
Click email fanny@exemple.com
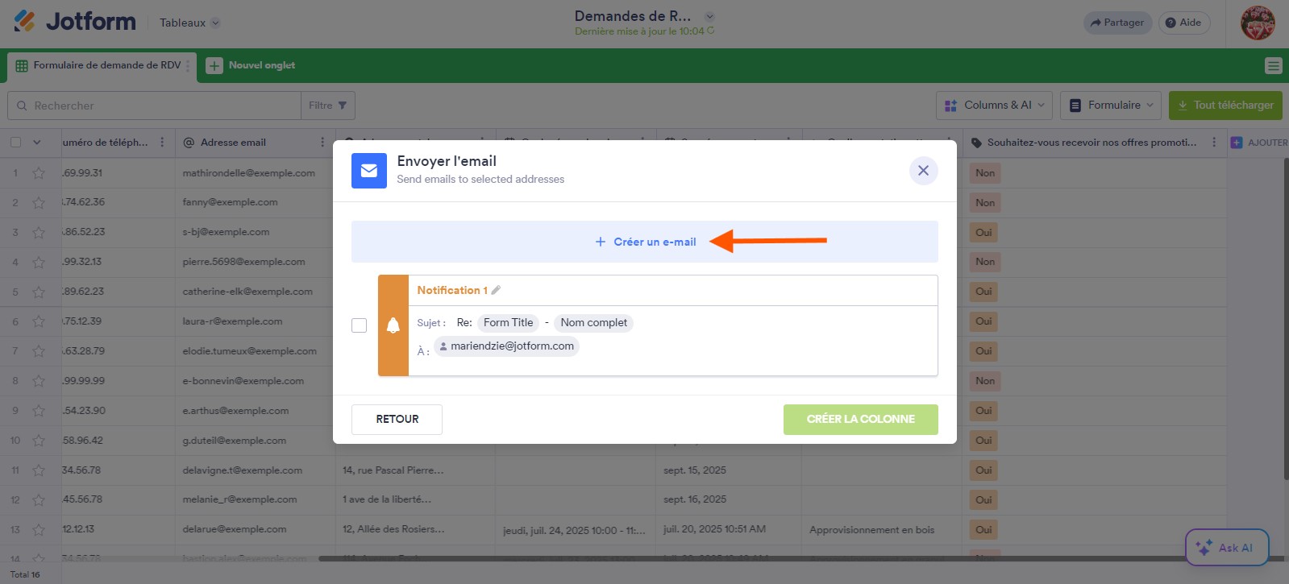(x=230, y=202)
